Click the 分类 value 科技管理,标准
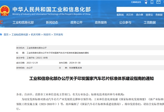This screenshot has width=164, height=112. [75, 68]
